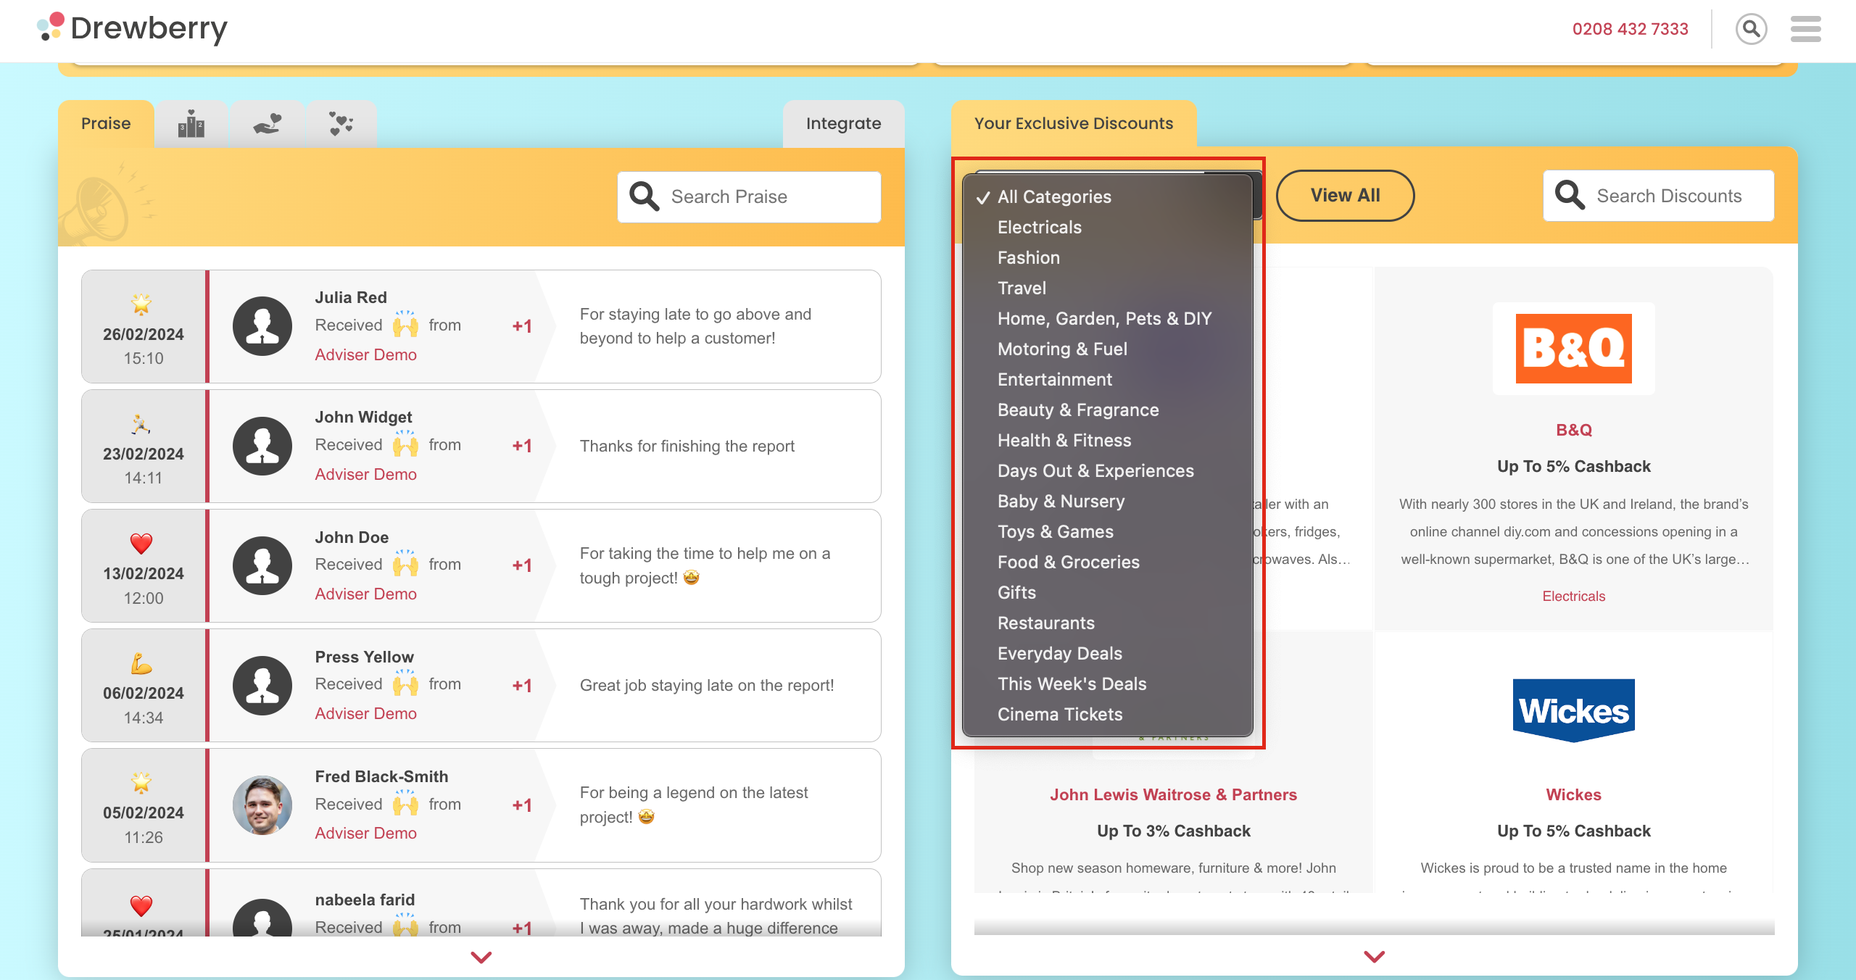The height and width of the screenshot is (980, 1856).
Task: Choose Motoring & Fuel category
Action: [1108, 349]
